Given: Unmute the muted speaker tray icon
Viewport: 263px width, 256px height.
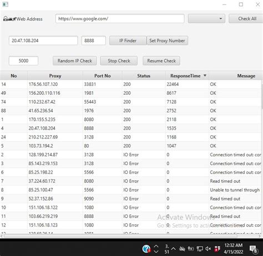Looking at the screenshot, I should click(208, 249).
